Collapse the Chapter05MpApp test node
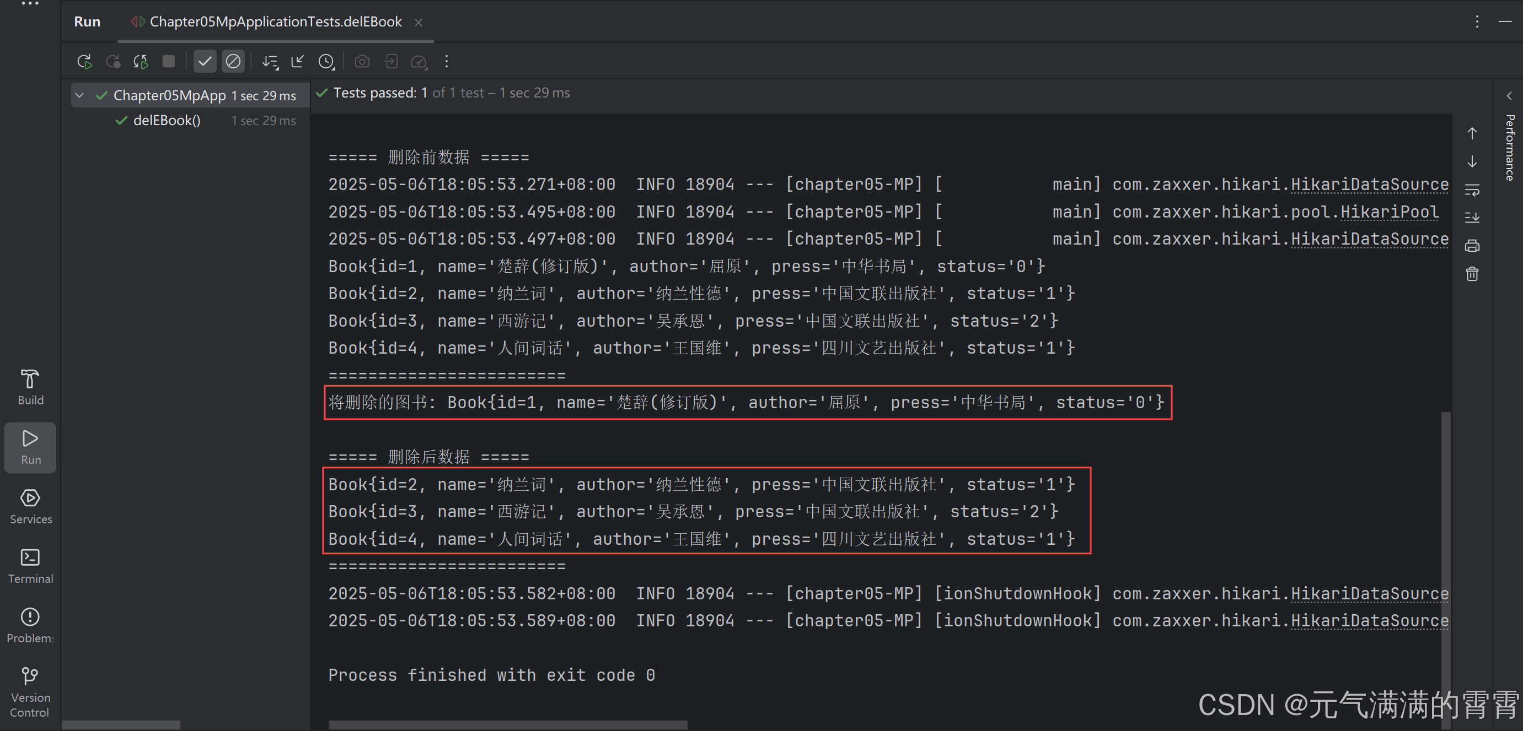Viewport: 1523px width, 731px height. 80,96
